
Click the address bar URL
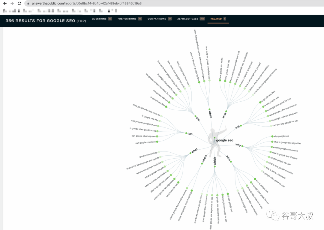point(87,3)
